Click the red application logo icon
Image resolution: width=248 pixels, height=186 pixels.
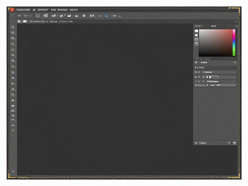12,10
